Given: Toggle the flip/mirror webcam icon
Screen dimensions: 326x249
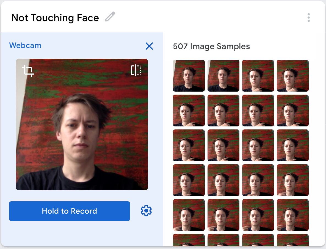Looking at the screenshot, I should point(136,70).
